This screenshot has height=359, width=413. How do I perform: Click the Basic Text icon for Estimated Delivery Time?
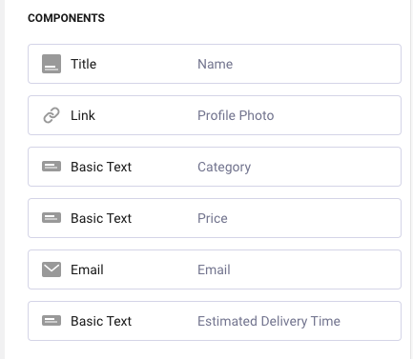52,321
